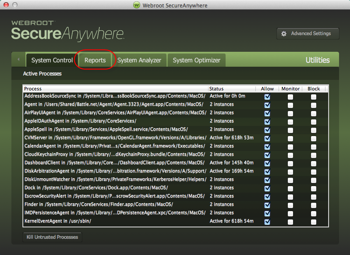This screenshot has width=350, height=255.
Task: Select the AppleSpell process row
Action: (x=176, y=129)
